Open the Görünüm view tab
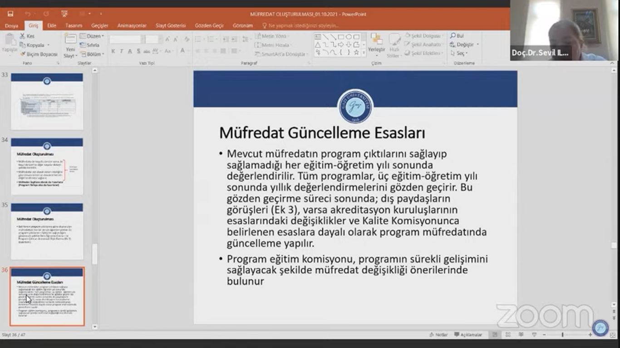The image size is (620, 348). click(243, 26)
